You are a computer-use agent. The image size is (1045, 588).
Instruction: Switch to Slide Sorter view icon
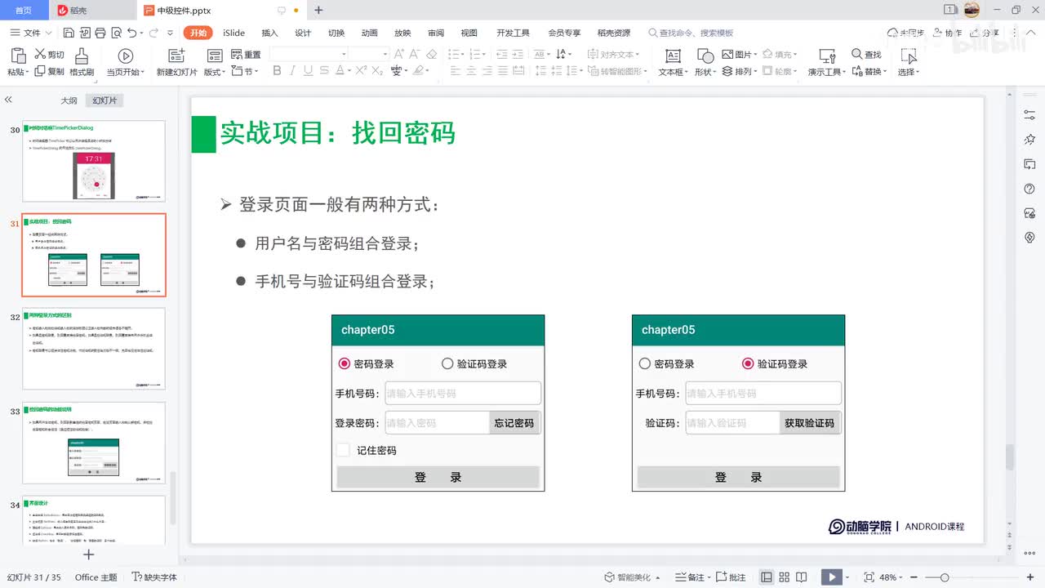[x=785, y=577]
